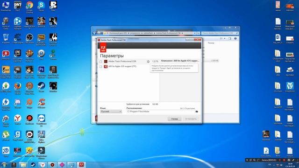Click the install location path field
299x168 pixels.
click(x=160, y=112)
